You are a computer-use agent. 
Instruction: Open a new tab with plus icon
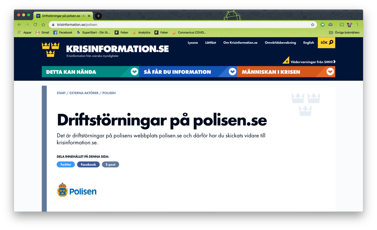coord(98,16)
